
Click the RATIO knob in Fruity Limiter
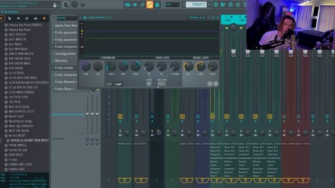tap(136, 66)
